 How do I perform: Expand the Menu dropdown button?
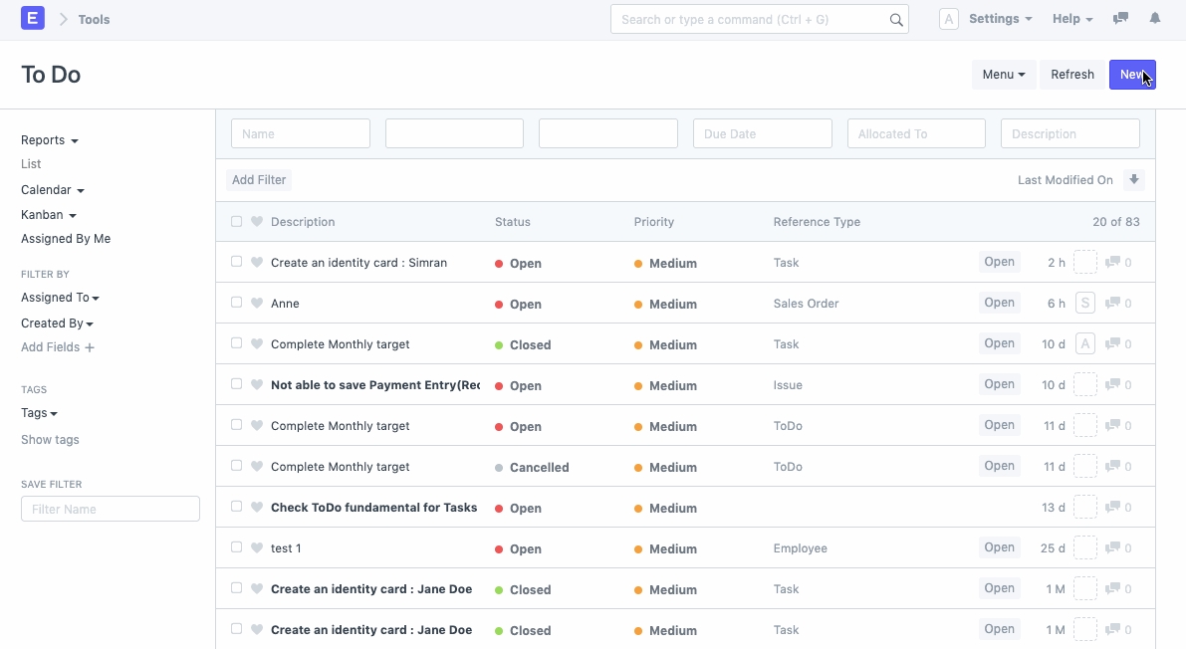pyautogui.click(x=1003, y=75)
